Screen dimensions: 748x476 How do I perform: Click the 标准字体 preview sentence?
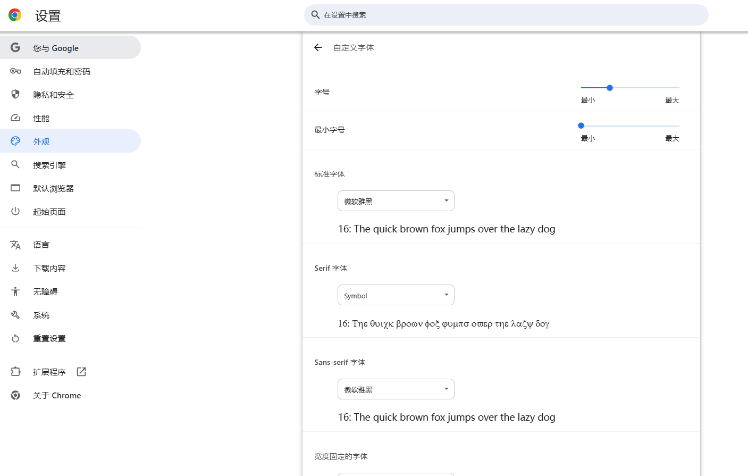447,229
